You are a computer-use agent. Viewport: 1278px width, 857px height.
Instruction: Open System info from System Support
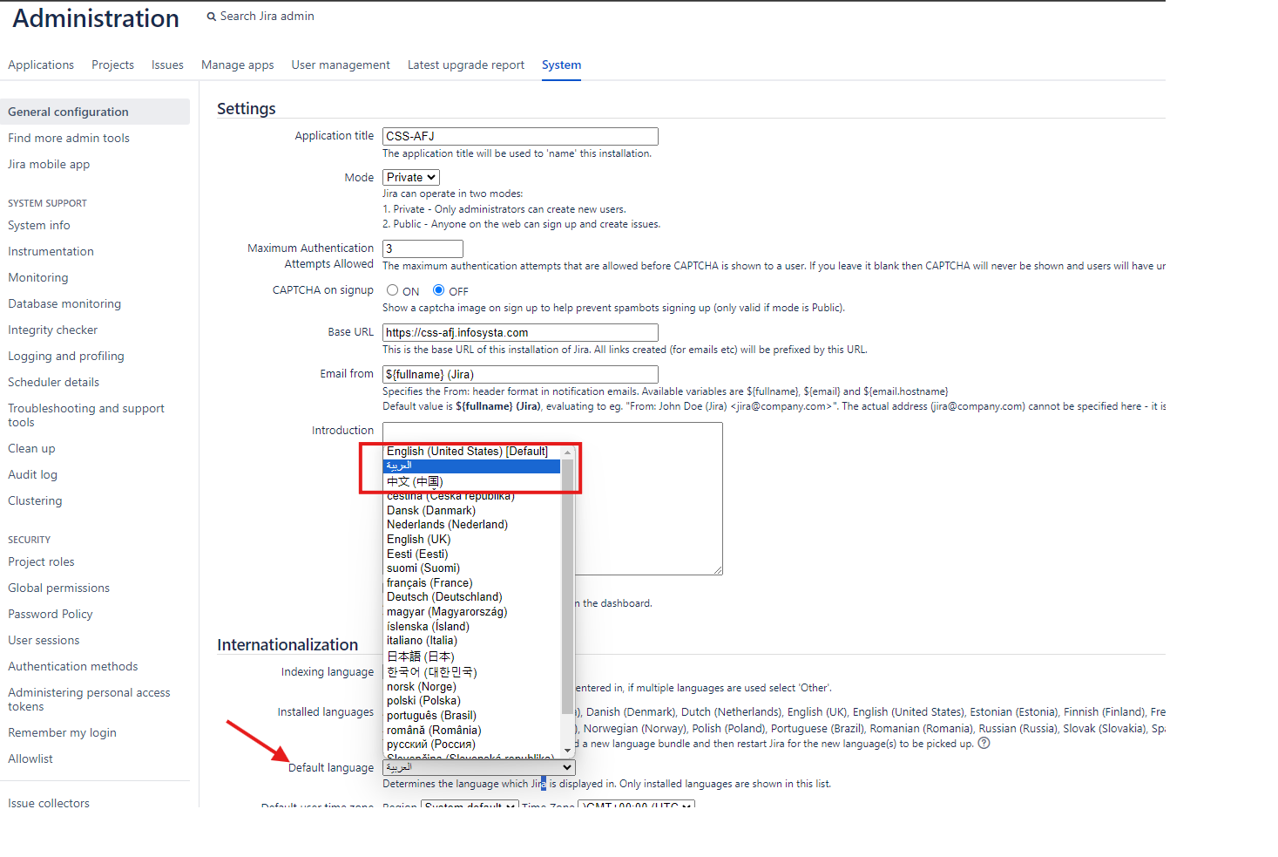click(x=38, y=225)
